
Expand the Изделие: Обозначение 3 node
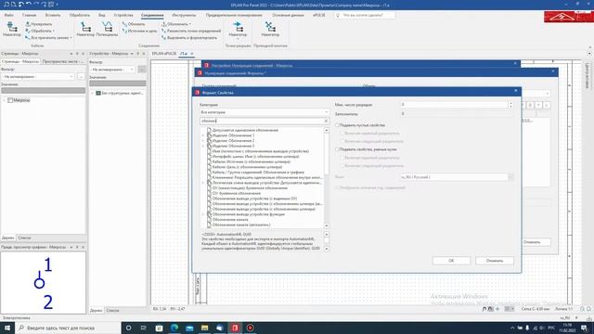202,146
